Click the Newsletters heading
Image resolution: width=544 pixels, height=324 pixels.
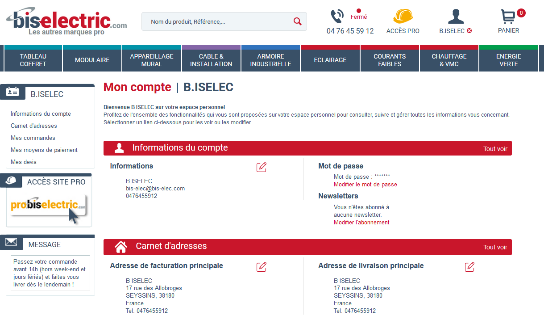coord(338,196)
